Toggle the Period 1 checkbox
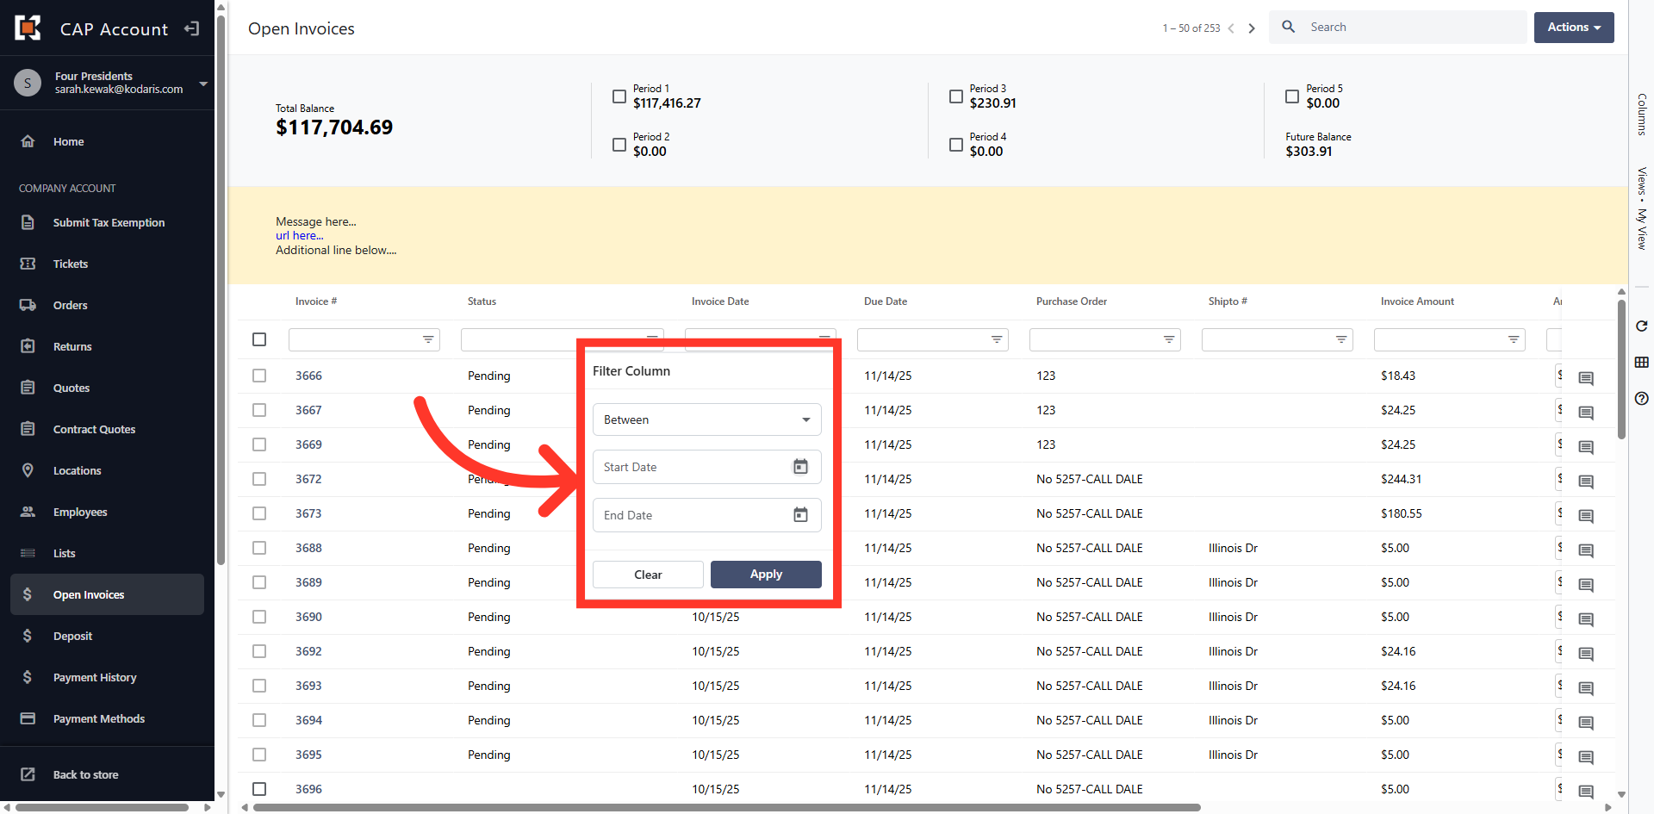This screenshot has height=814, width=1654. pyautogui.click(x=619, y=96)
